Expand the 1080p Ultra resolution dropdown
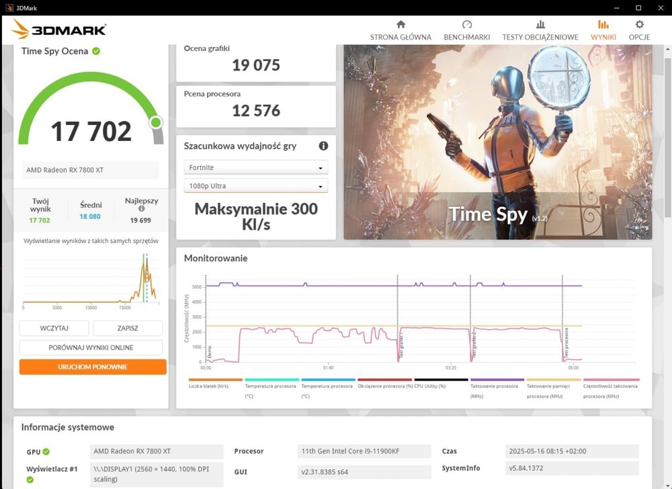 [256, 186]
